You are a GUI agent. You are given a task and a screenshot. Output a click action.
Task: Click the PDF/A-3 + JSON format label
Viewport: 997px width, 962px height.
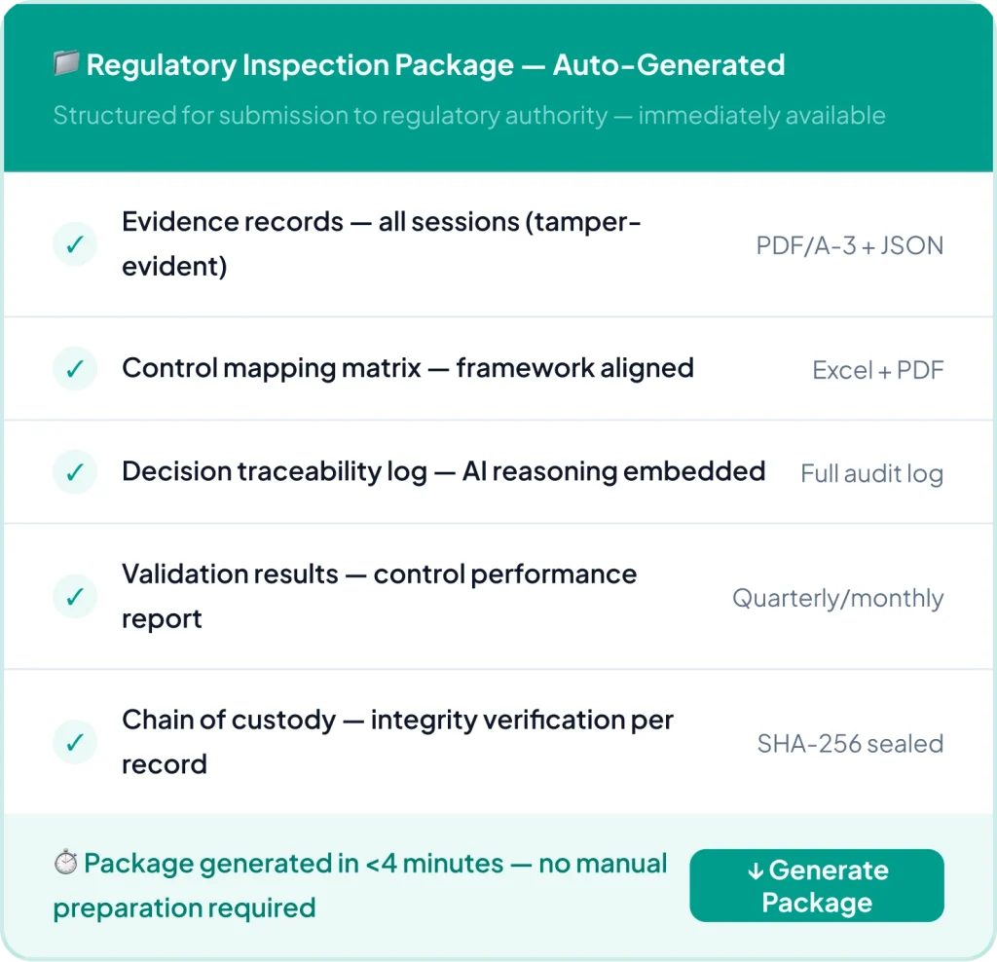(849, 245)
